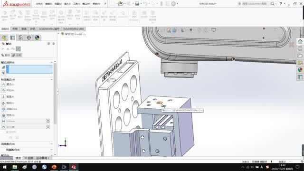The width and height of the screenshot is (304, 171).
Task: Adjust the distance value spinner arrows
Action: tap(48, 121)
